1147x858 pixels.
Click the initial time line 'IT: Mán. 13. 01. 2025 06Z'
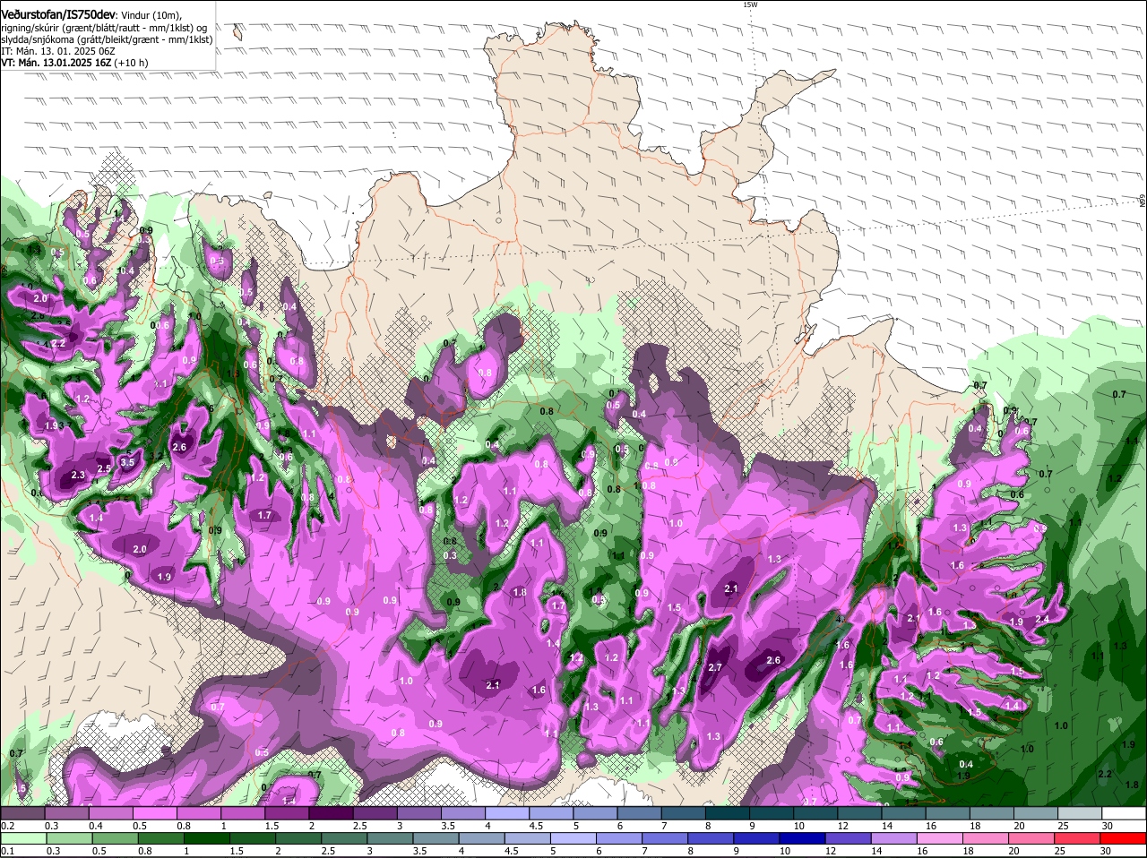57,51
